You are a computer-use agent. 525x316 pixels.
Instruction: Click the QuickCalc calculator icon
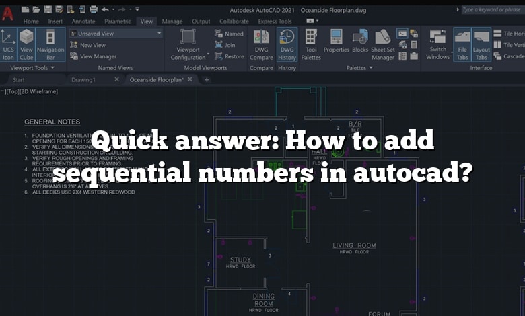click(x=414, y=45)
